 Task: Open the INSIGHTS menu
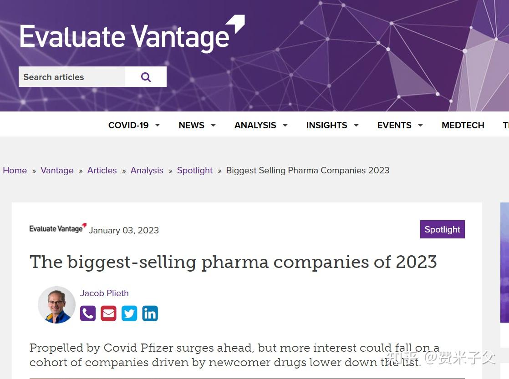332,125
